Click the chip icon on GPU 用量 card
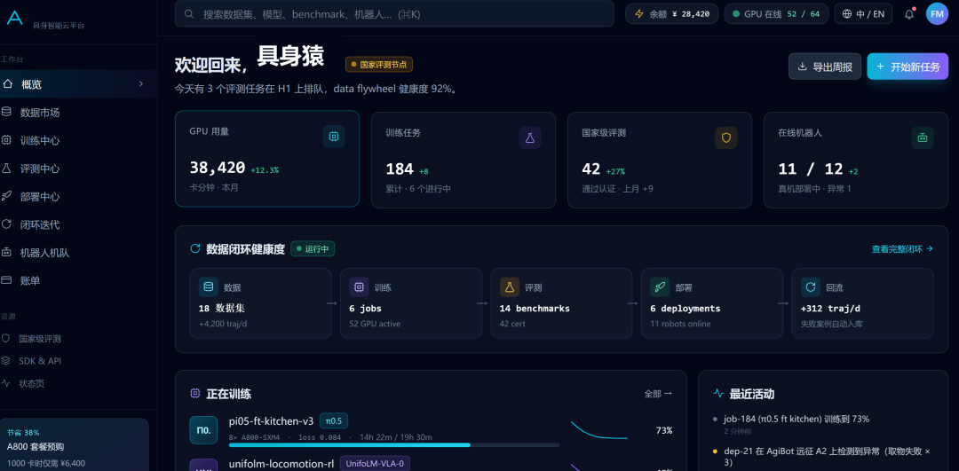This screenshot has width=959, height=471. coord(334,137)
